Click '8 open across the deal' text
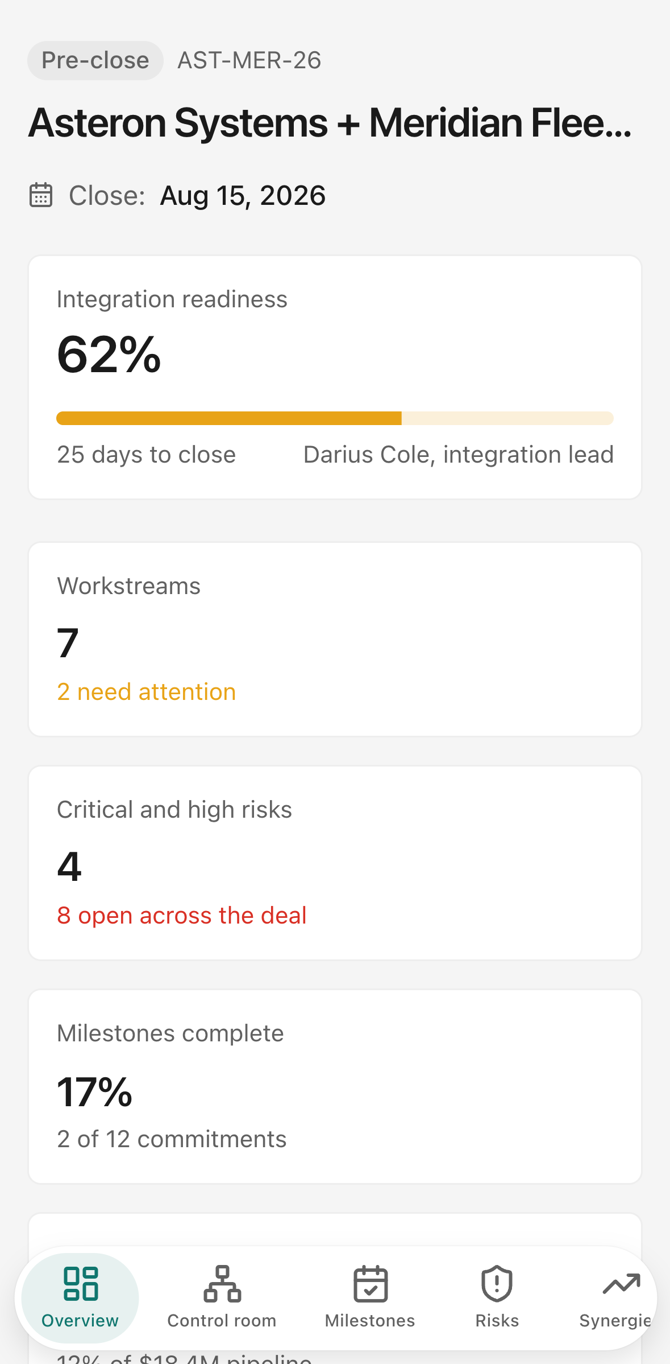 point(182,916)
